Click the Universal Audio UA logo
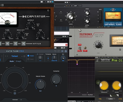Screen dimensions: 123x102 [x=113, y=10]
